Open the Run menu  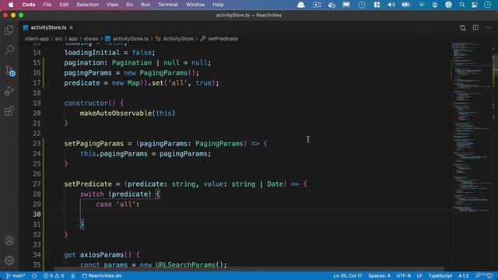click(146, 5)
